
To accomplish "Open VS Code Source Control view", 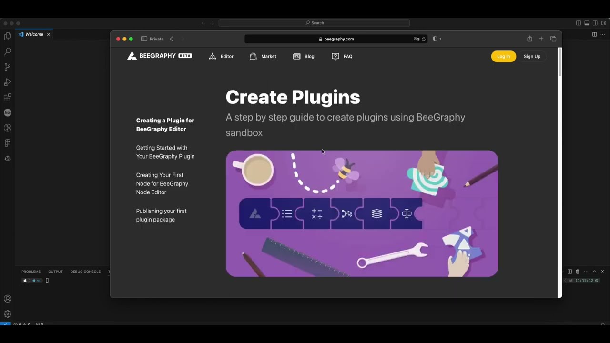I will click(x=8, y=67).
